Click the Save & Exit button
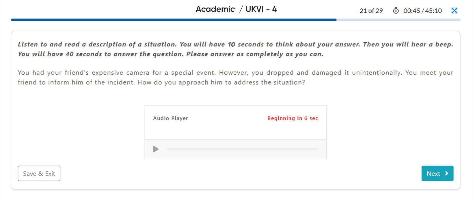Screen dimensions: 473x200 click(39, 173)
